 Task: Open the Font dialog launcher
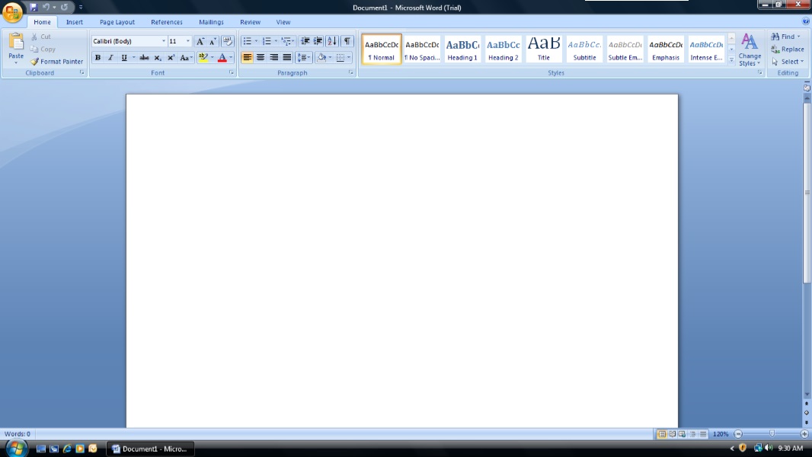231,73
